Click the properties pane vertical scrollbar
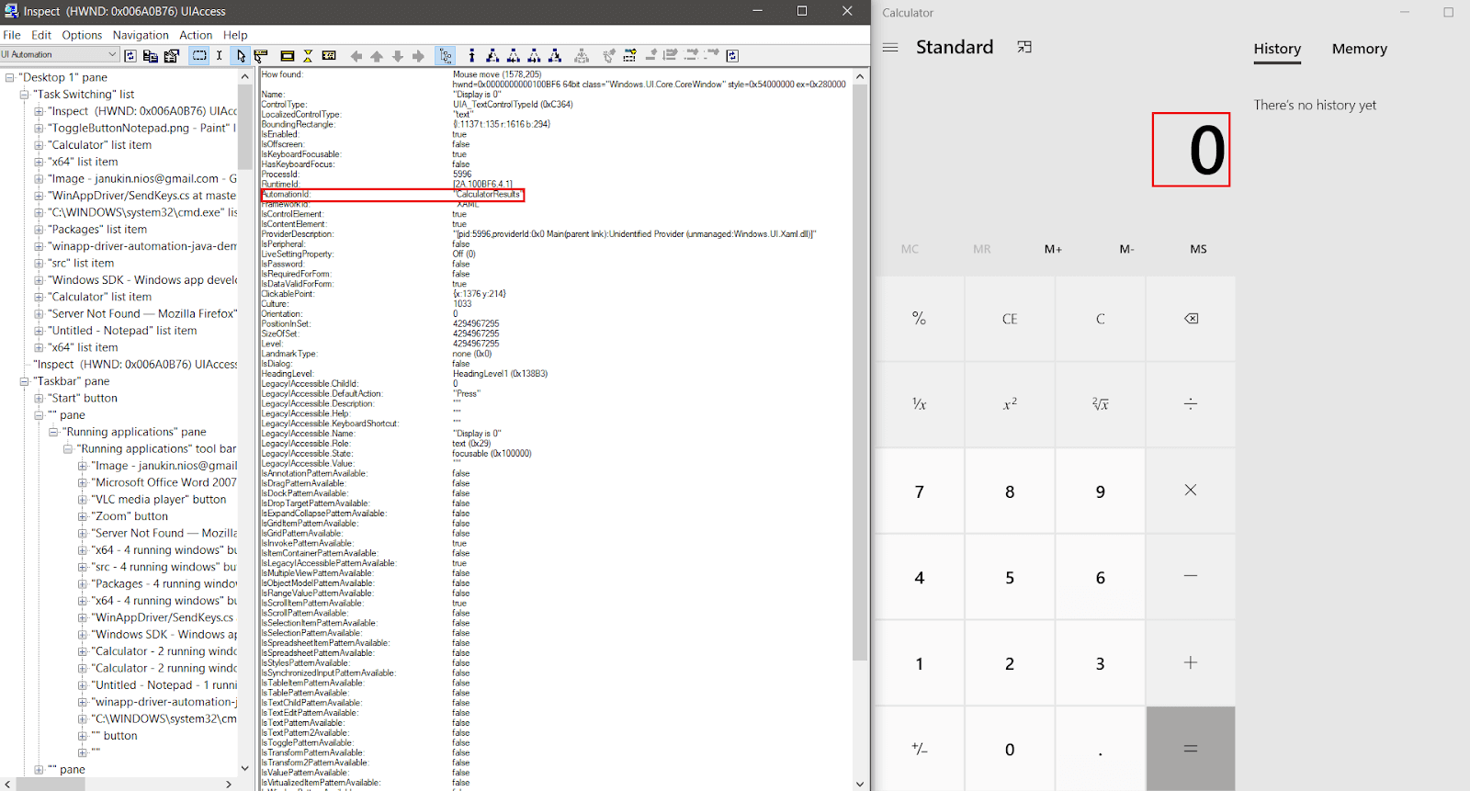 pyautogui.click(x=860, y=367)
